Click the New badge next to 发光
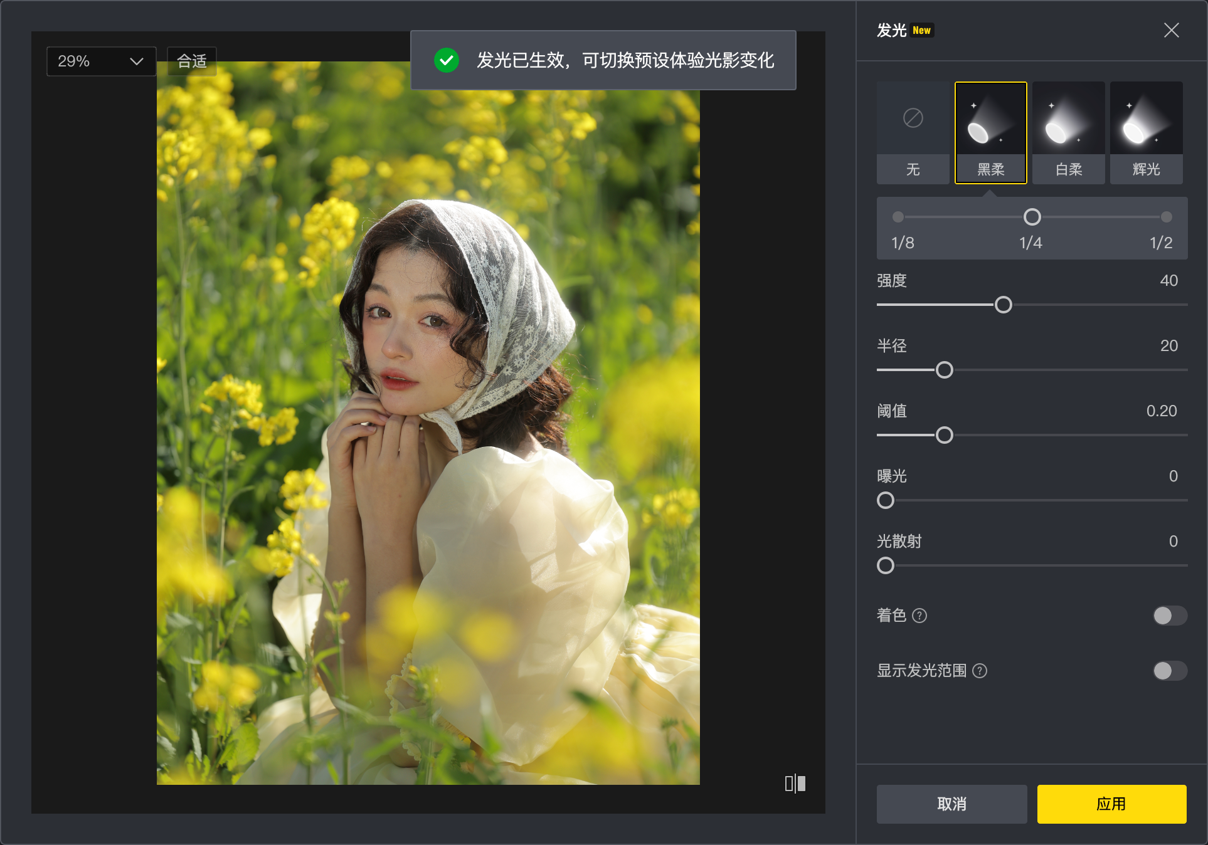 tap(922, 29)
